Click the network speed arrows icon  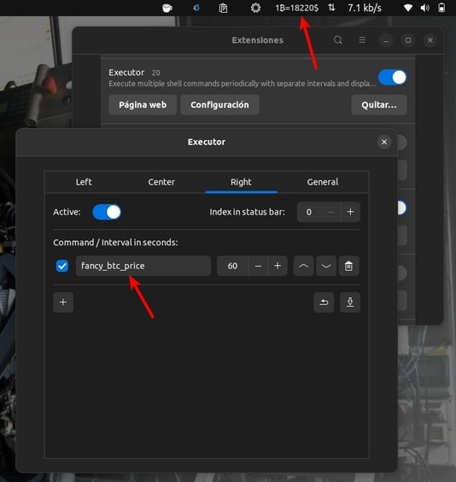click(x=331, y=8)
